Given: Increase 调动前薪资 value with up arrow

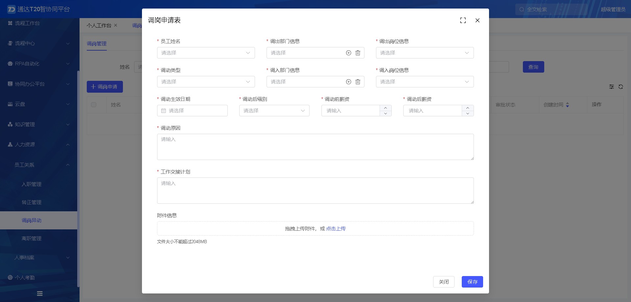Looking at the screenshot, I should click(x=386, y=108).
